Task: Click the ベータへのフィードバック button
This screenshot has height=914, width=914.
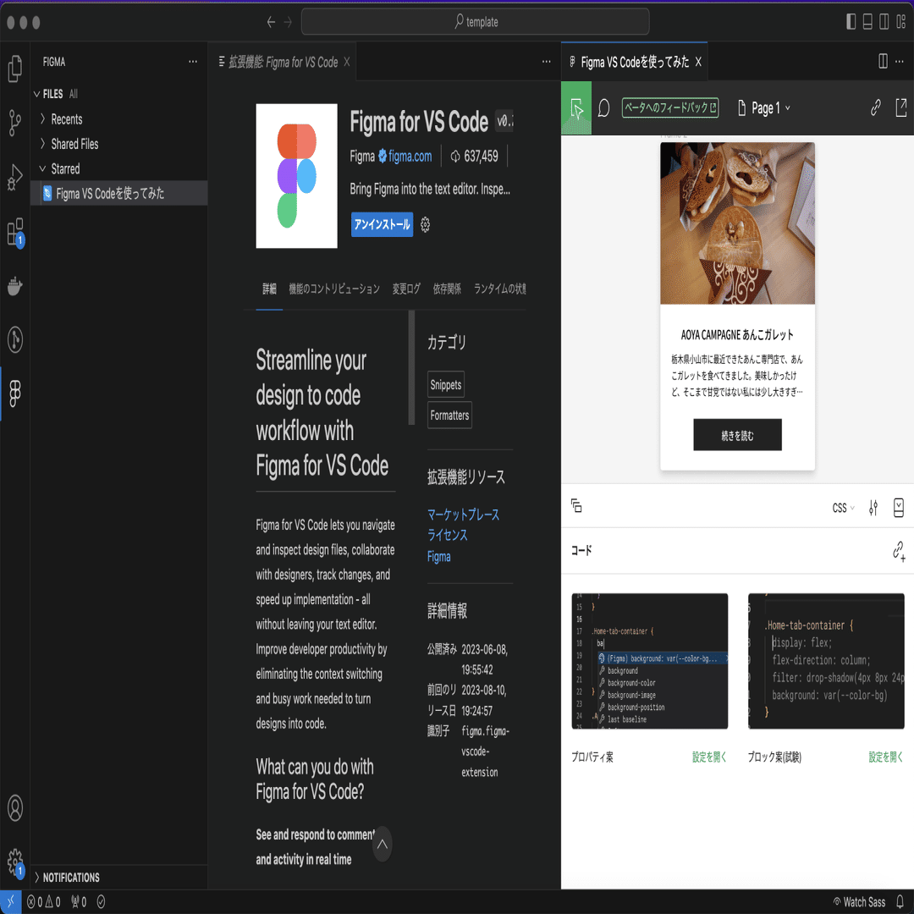Action: pyautogui.click(x=669, y=107)
